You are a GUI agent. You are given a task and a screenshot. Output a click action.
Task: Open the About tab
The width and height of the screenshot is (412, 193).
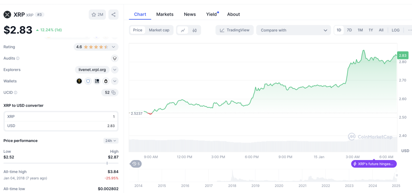tap(233, 14)
